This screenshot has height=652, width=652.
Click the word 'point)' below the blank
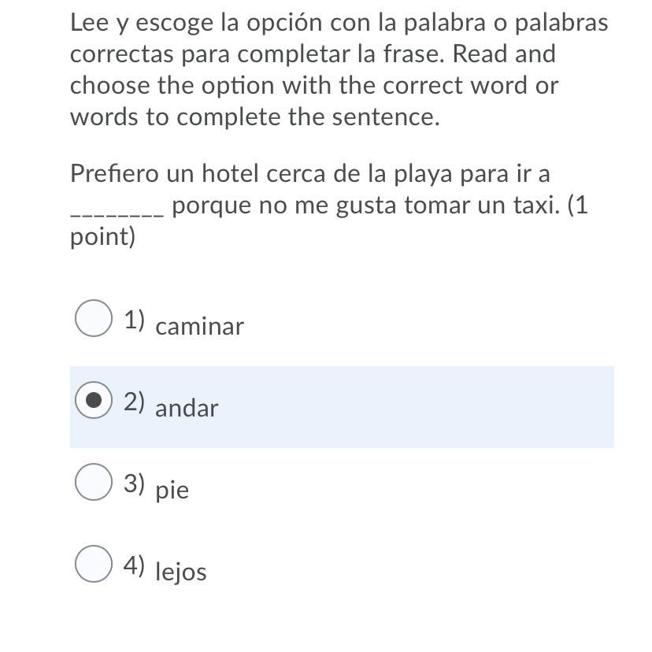coord(102,238)
